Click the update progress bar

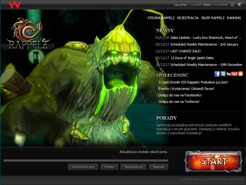[x=86, y=160]
